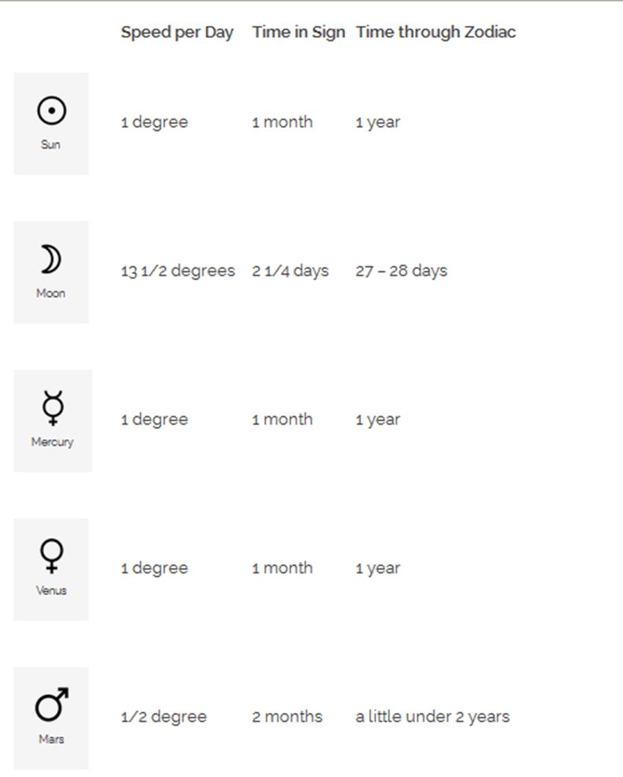Select the 'Sun' label under the icon

[50, 145]
